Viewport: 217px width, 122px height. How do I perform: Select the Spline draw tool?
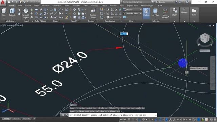point(52,14)
